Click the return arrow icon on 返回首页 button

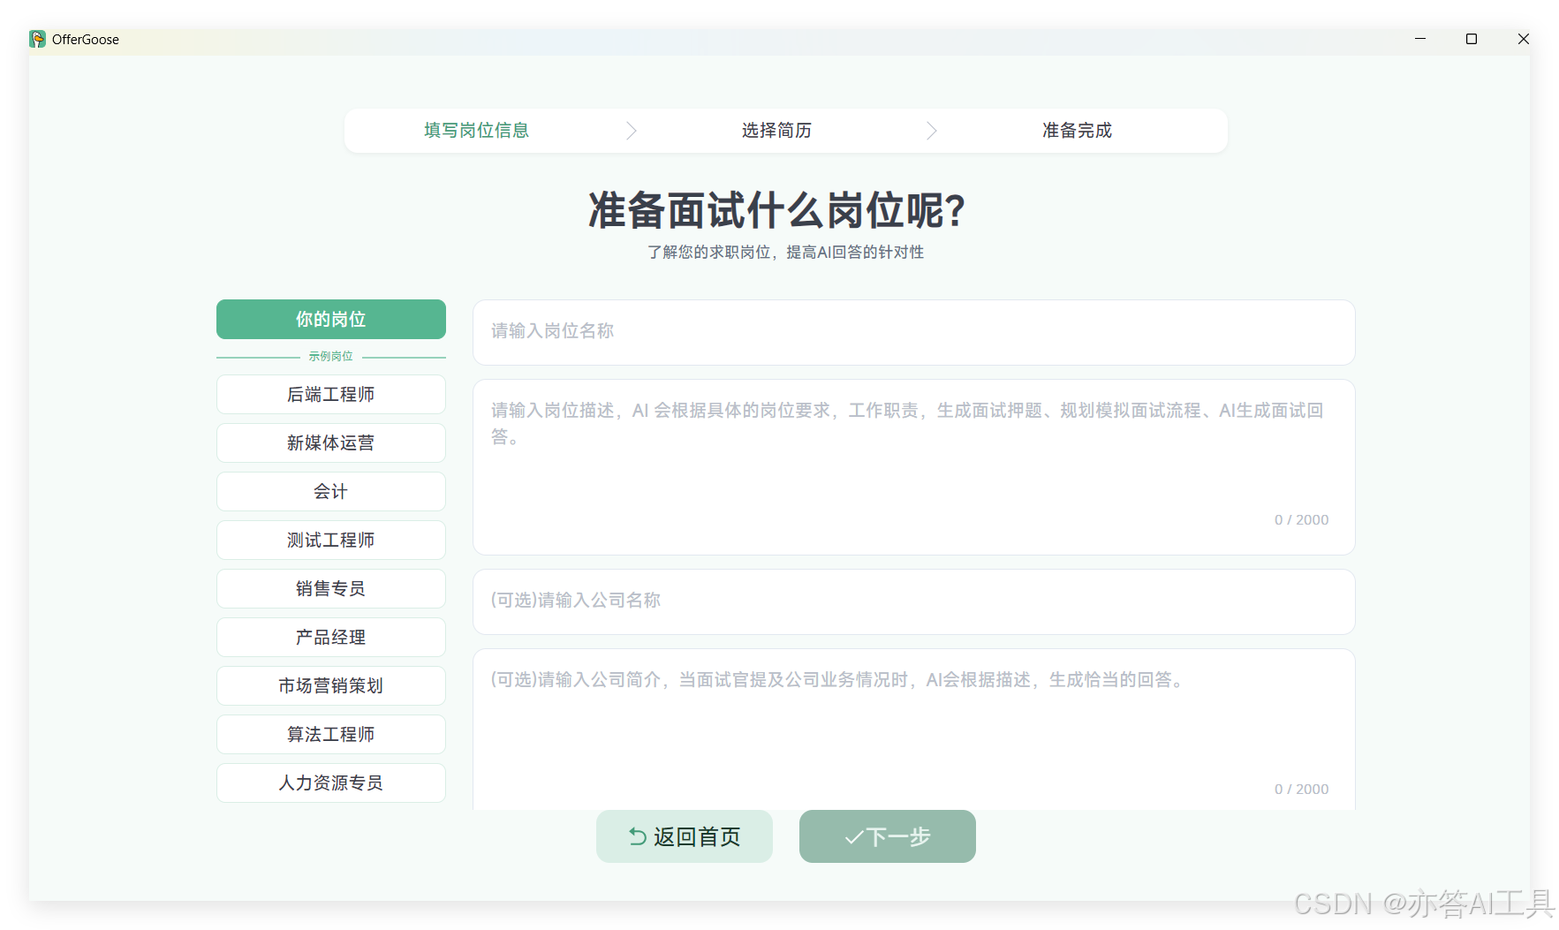click(637, 835)
